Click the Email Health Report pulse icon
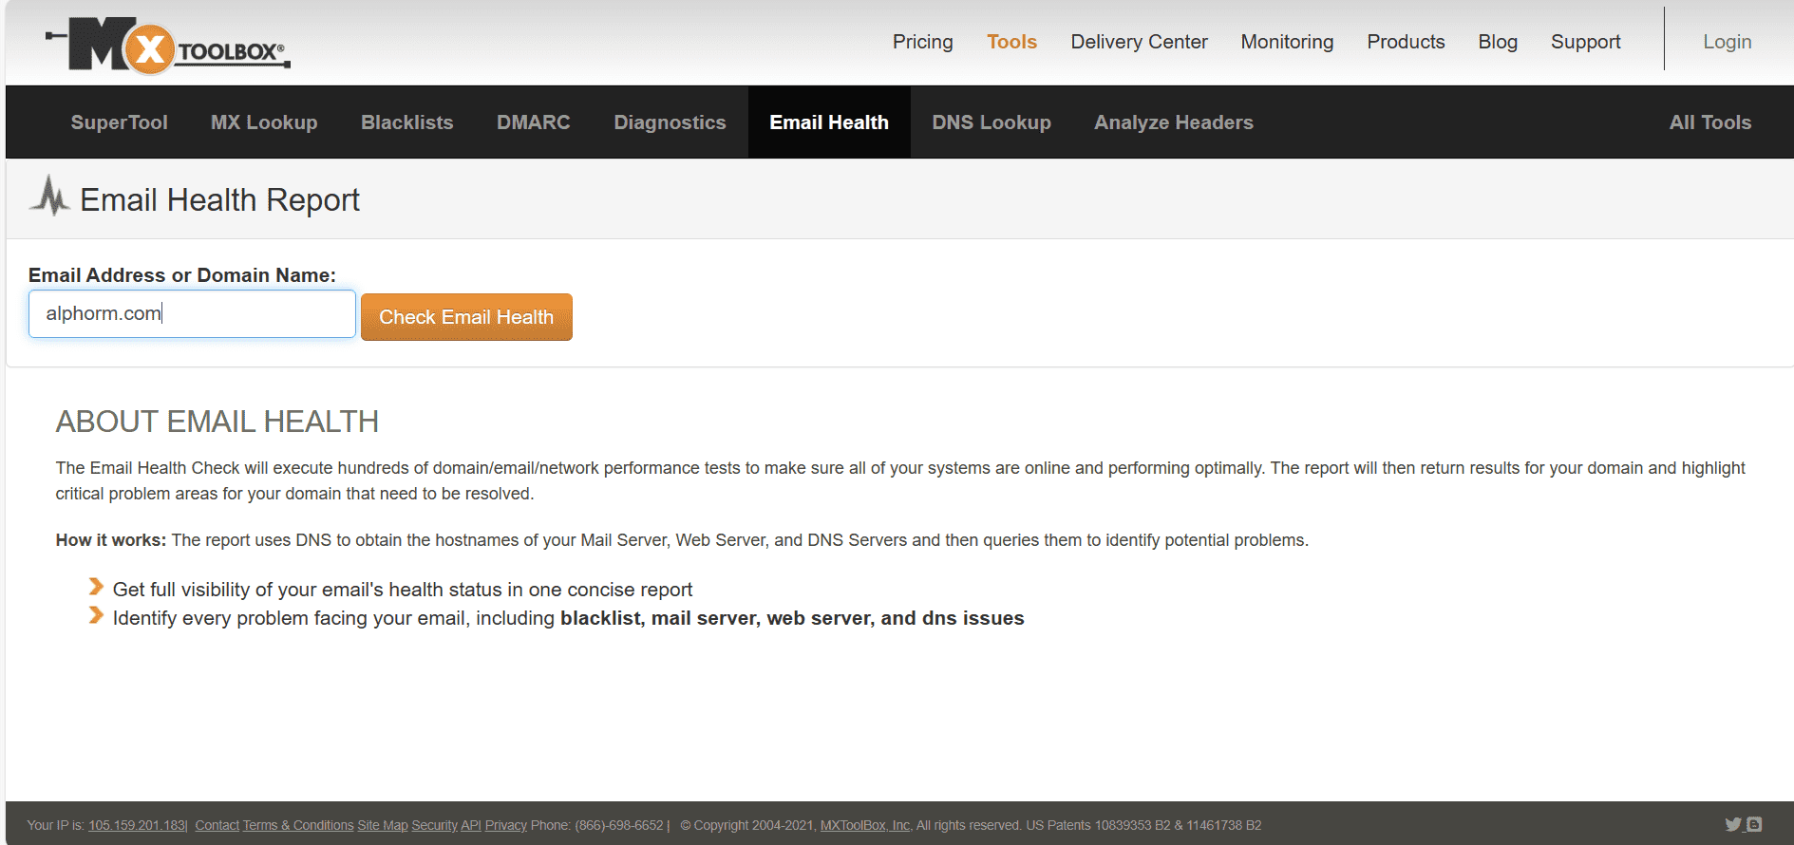Viewport: 1794px width, 845px height. coord(50,197)
